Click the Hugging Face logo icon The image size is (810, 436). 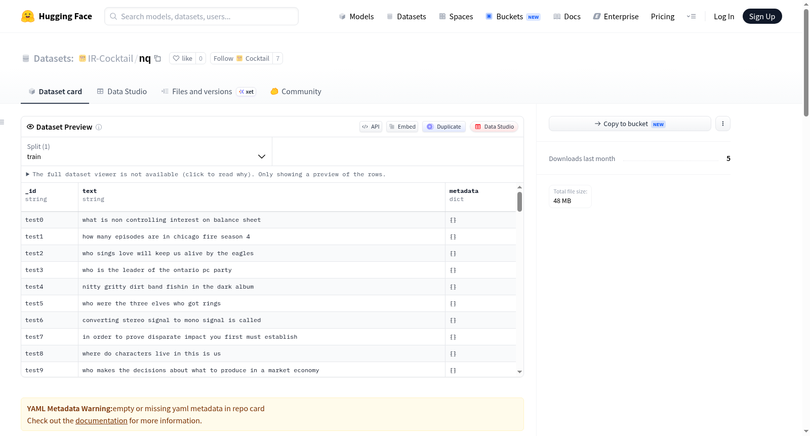pos(28,16)
